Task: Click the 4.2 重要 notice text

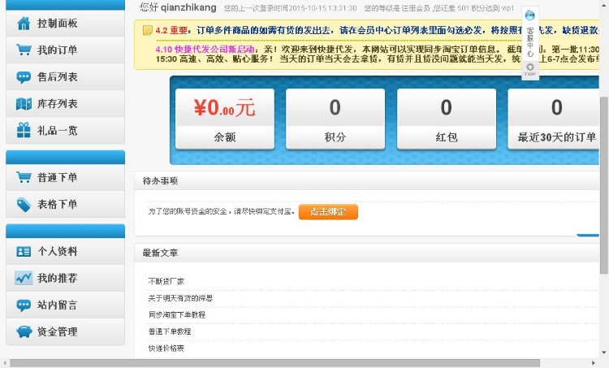Action: tap(171, 30)
